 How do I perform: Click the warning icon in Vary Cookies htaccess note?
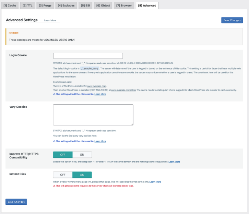[x=54, y=141]
